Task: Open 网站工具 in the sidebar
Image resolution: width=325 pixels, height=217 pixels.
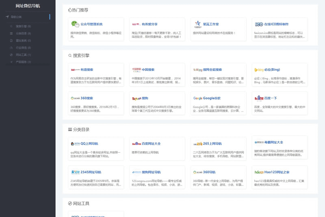Action: [x=24, y=55]
